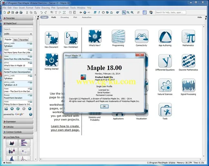
Task: Open the What's New? icon
Action: pyautogui.click(x=95, y=36)
